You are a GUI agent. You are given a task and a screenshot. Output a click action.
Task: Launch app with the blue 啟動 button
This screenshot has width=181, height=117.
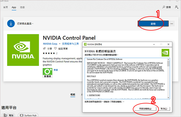[x=153, y=24]
